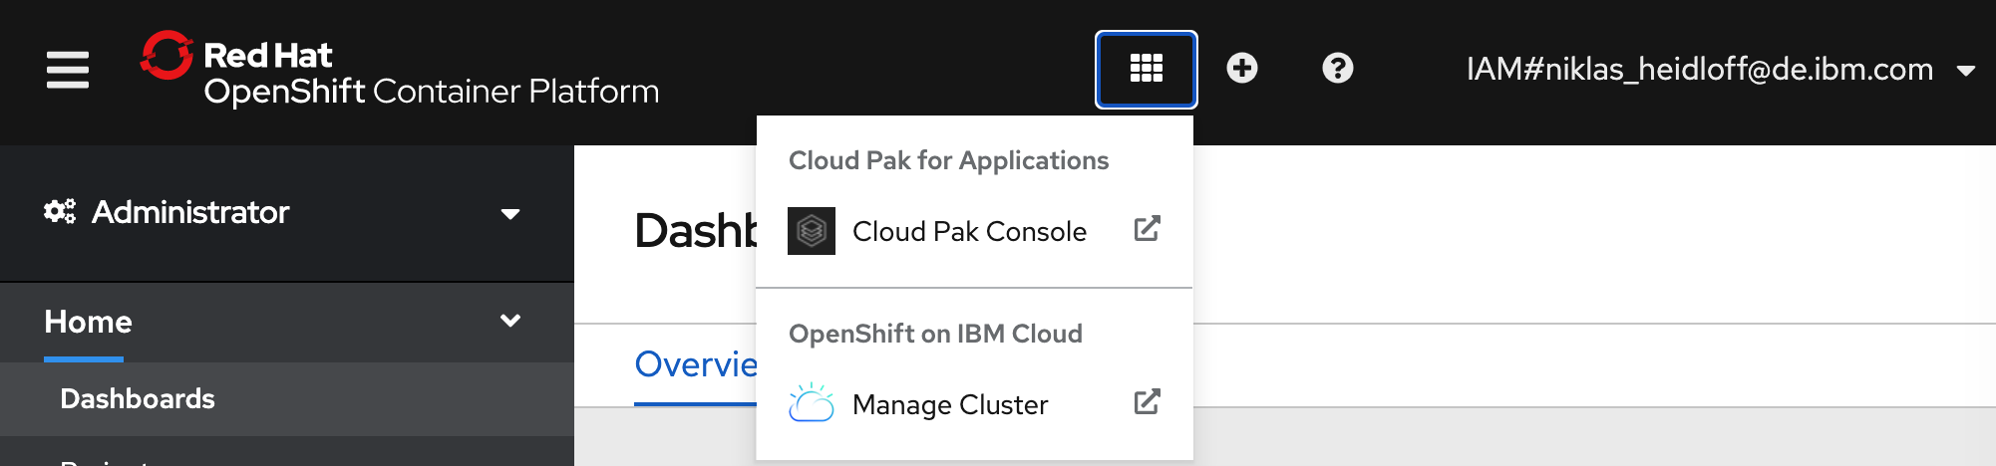
Task: Open Manage Cluster link
Action: pos(975,404)
